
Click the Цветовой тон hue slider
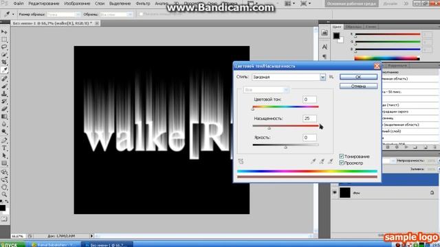click(x=286, y=107)
